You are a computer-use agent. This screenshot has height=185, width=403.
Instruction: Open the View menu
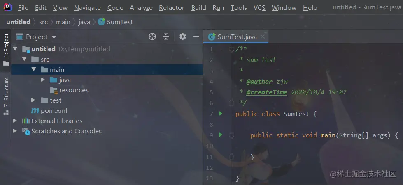point(60,8)
